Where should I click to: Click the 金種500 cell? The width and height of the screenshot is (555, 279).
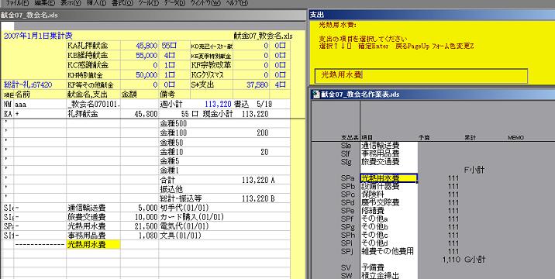(x=174, y=123)
